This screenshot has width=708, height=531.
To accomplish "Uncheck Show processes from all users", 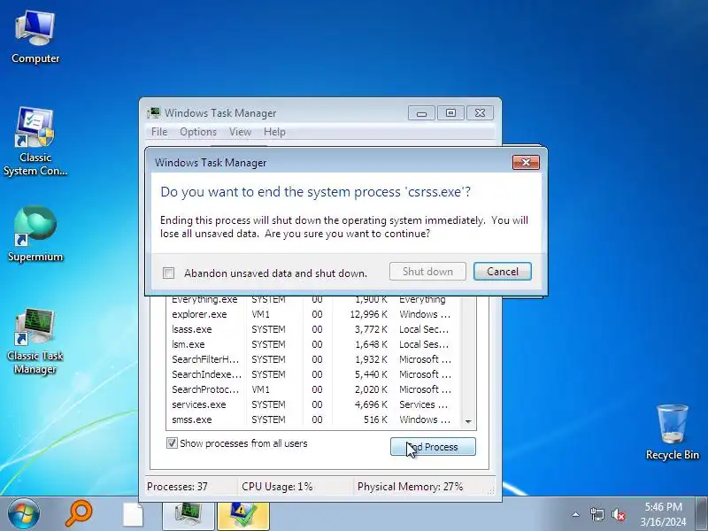I will 172,443.
